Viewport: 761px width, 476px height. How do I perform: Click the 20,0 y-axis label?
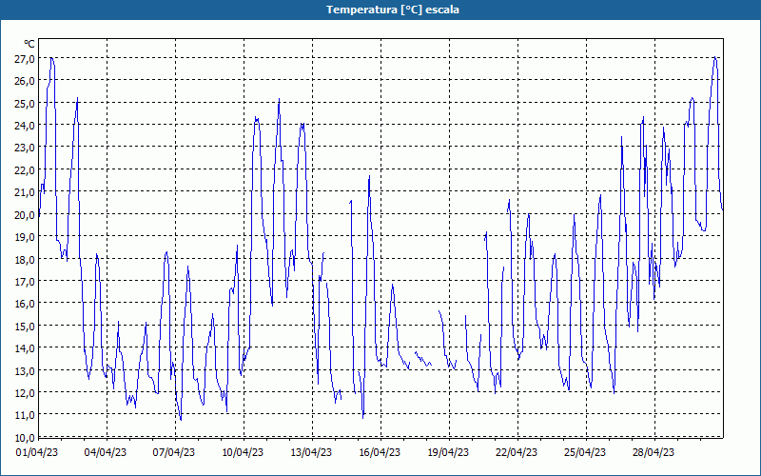click(26, 215)
